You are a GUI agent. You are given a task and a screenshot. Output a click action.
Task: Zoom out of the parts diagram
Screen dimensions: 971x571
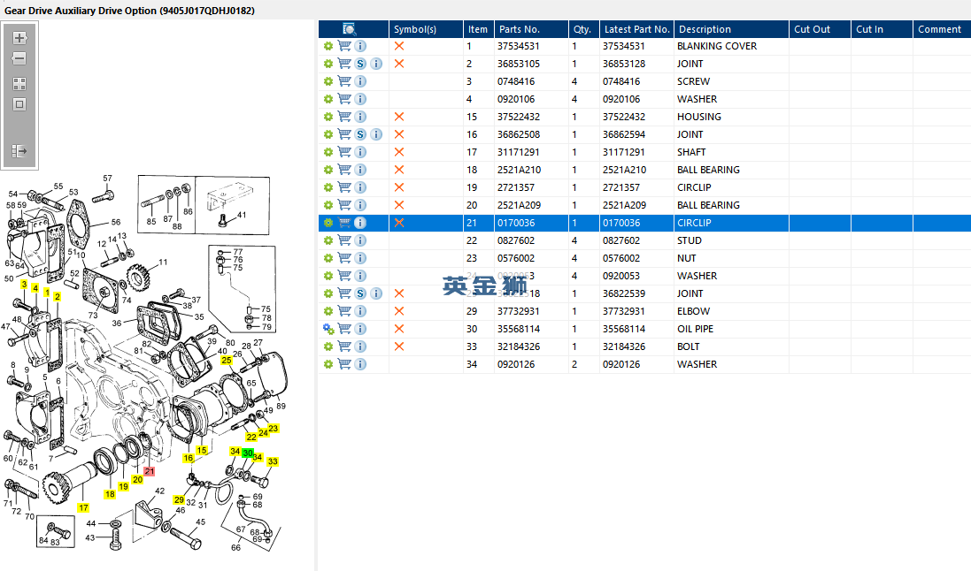19,58
